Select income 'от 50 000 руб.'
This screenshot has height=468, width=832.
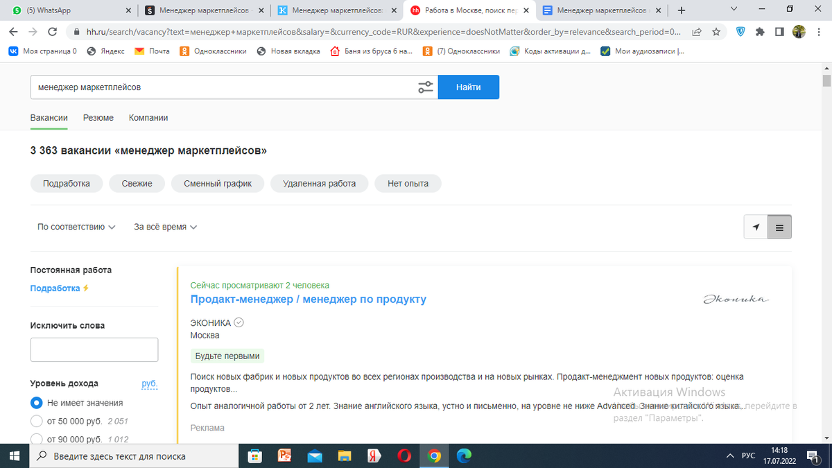pos(37,421)
